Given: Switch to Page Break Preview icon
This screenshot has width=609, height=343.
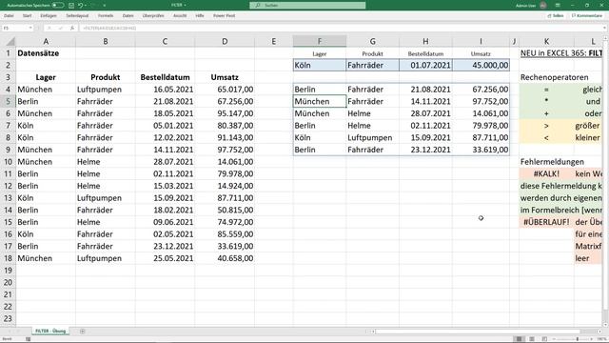Looking at the screenshot, I should [544, 339].
